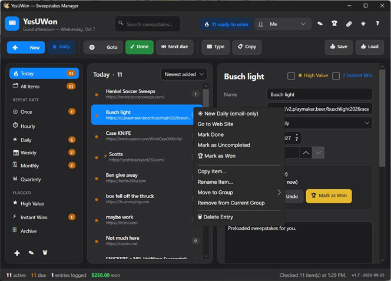Select the Not much here entry
The height and width of the screenshot is (281, 391).
147,240
